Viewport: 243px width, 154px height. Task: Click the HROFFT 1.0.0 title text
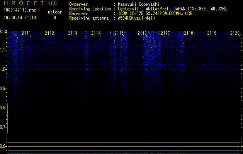(30, 3)
